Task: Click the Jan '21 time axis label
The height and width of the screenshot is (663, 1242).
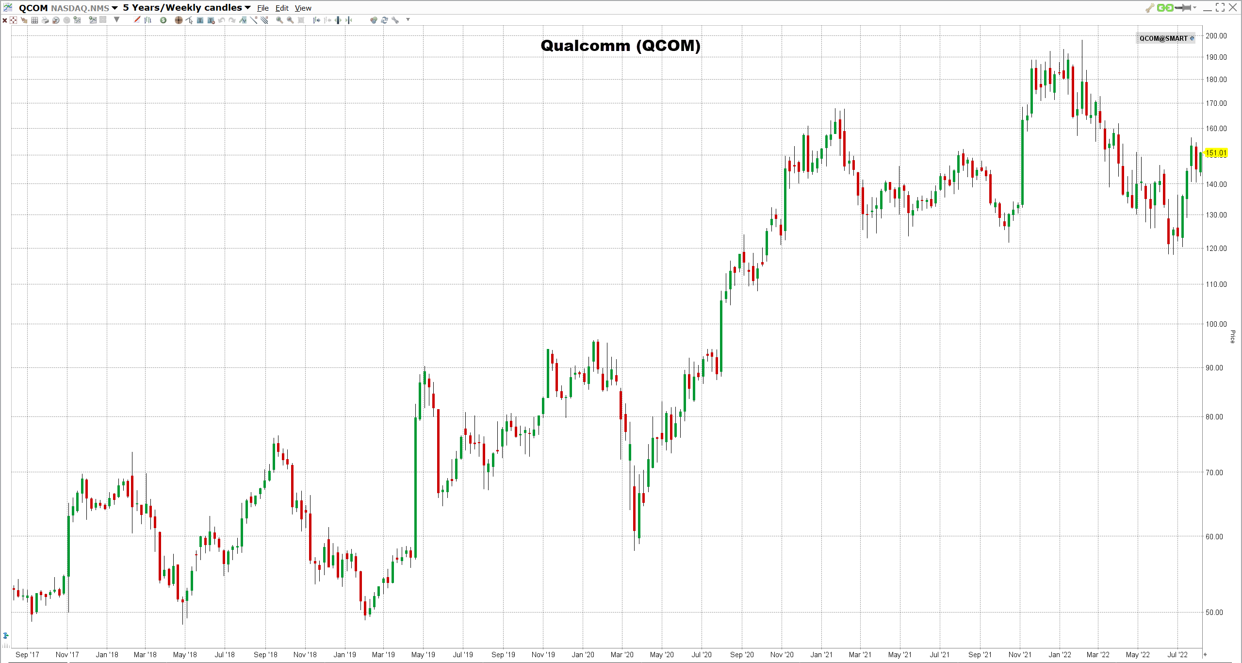Action: tap(821, 655)
